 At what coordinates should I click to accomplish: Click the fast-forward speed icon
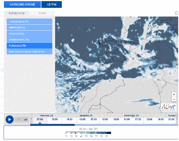point(26,119)
